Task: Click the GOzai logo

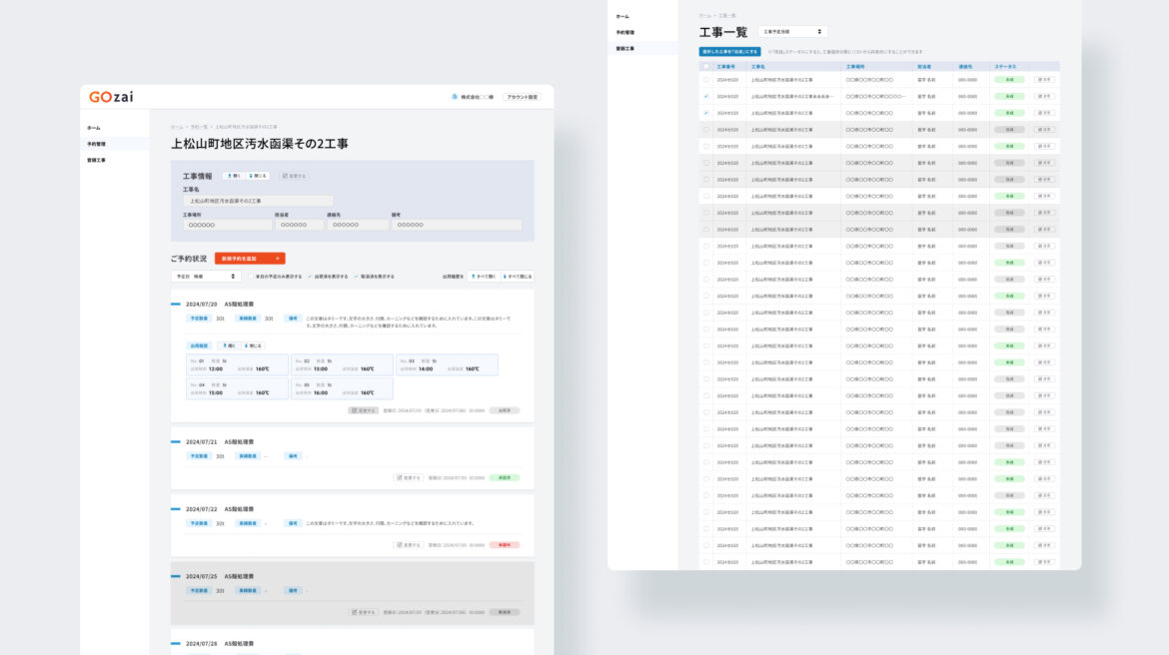Action: (x=111, y=97)
